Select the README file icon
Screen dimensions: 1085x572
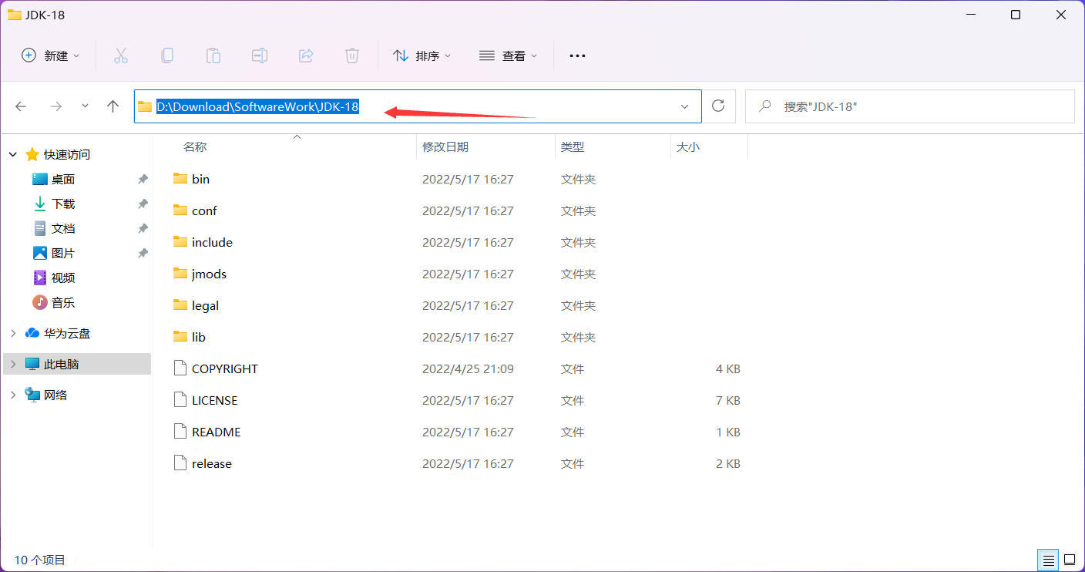(x=180, y=432)
